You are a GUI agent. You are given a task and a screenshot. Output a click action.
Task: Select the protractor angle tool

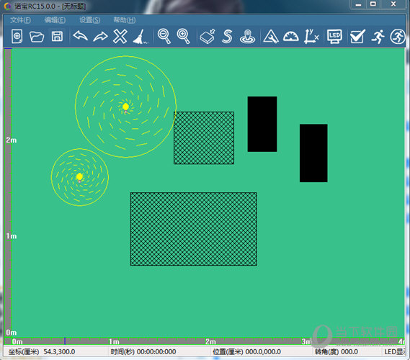pos(291,36)
